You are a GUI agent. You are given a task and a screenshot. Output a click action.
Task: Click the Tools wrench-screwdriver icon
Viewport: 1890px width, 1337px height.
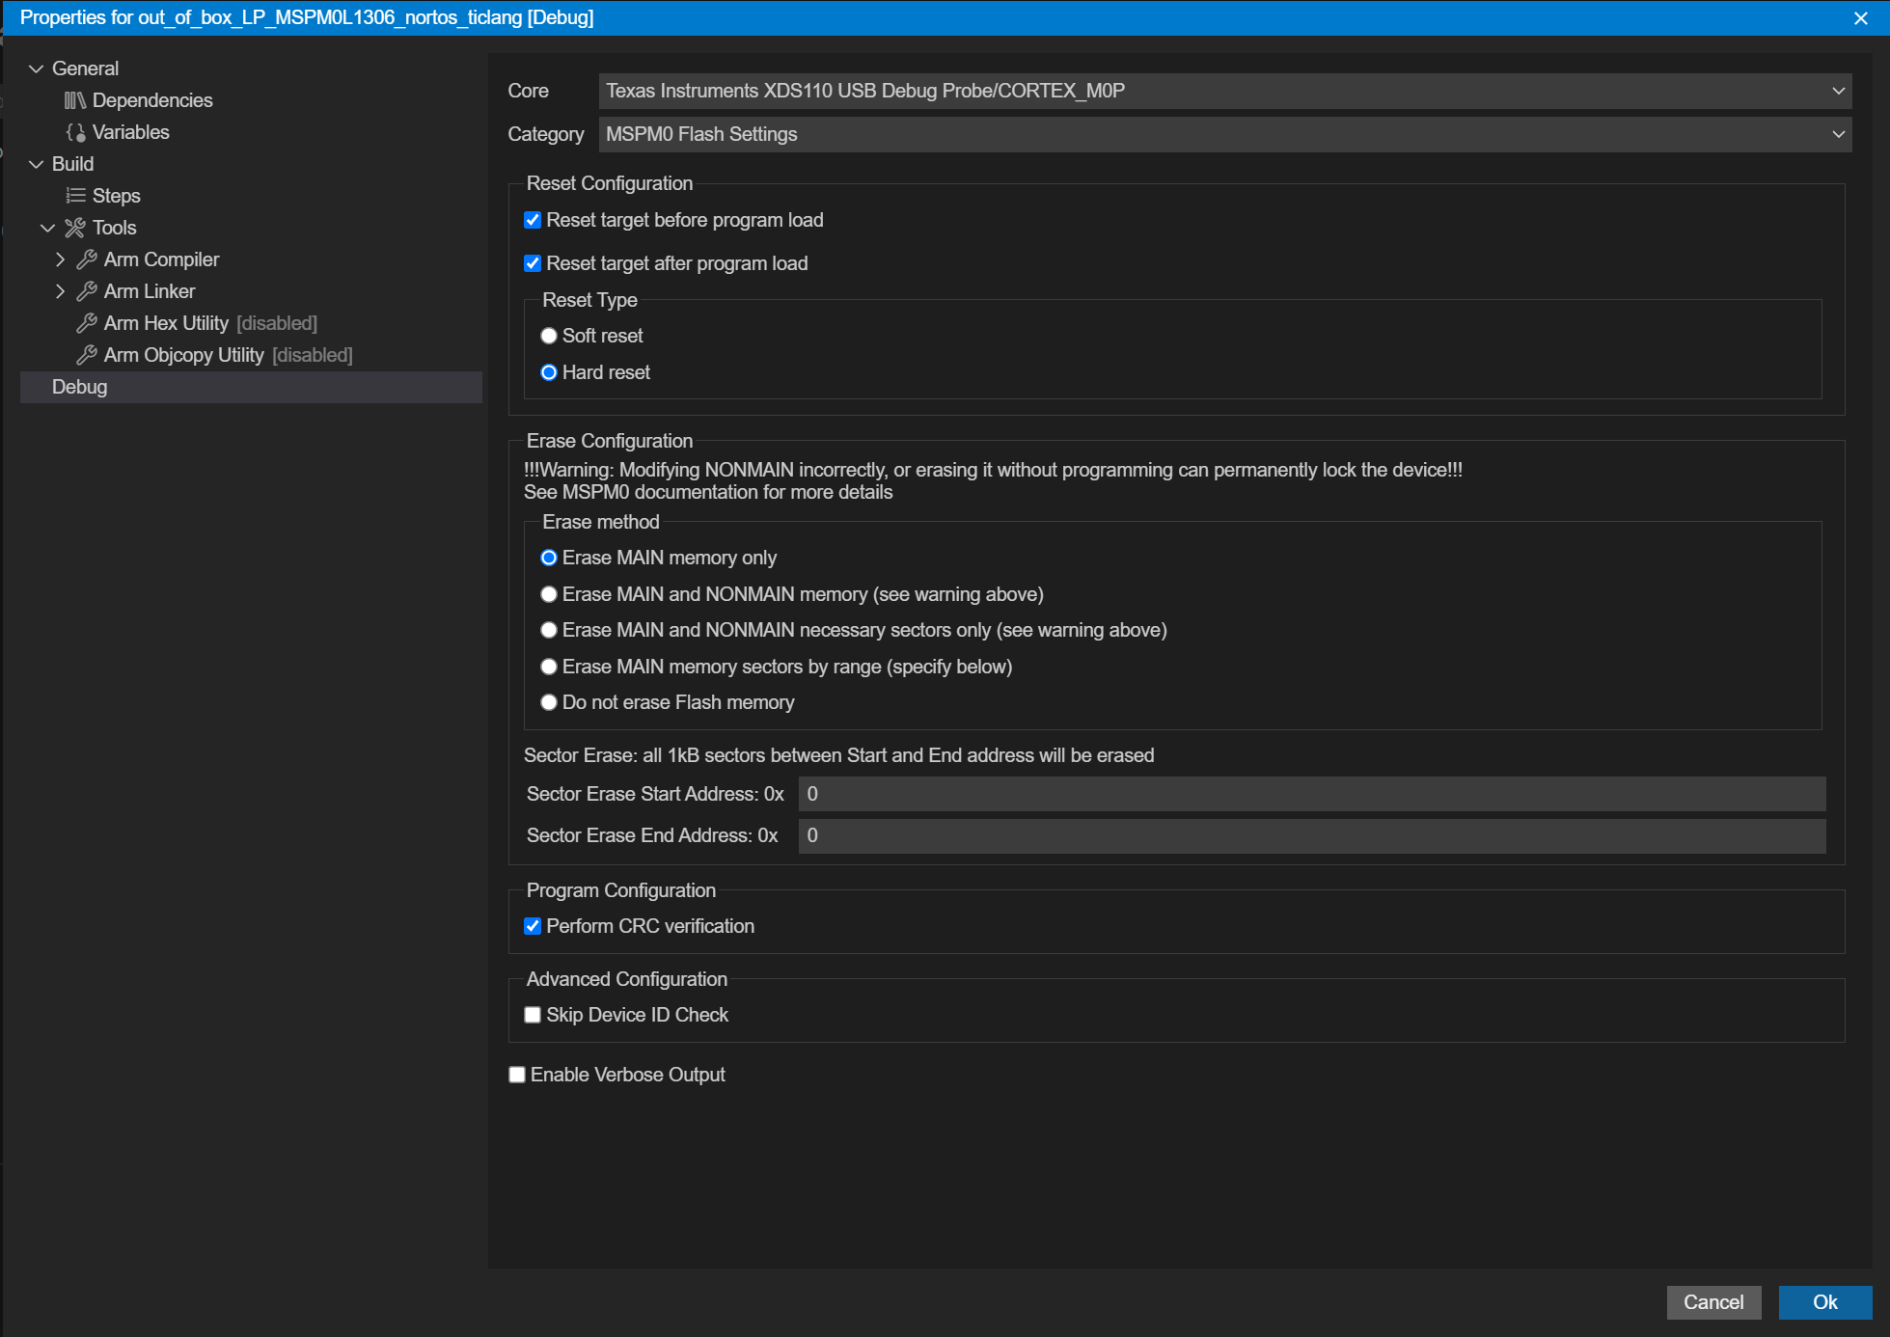point(75,228)
